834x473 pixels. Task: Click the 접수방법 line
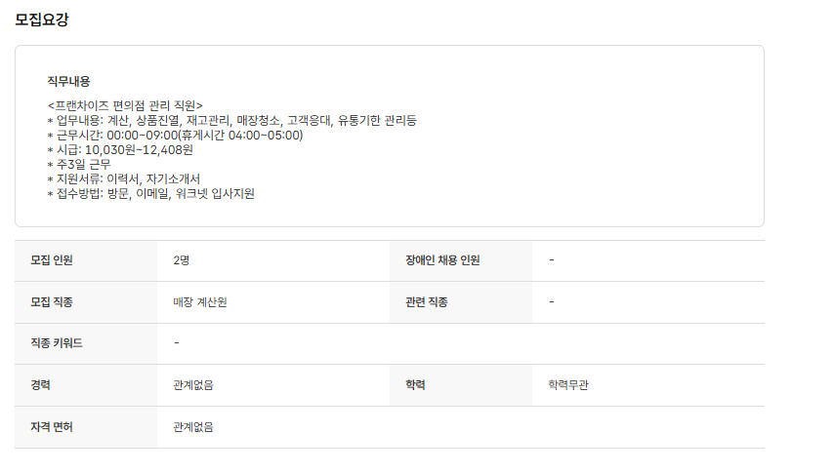(150, 193)
